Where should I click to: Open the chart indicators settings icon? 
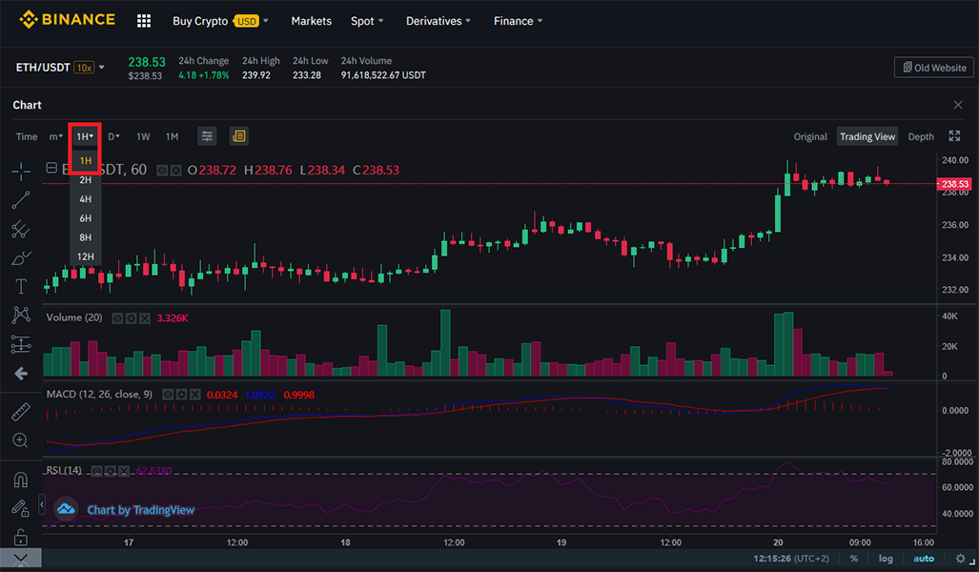[207, 136]
